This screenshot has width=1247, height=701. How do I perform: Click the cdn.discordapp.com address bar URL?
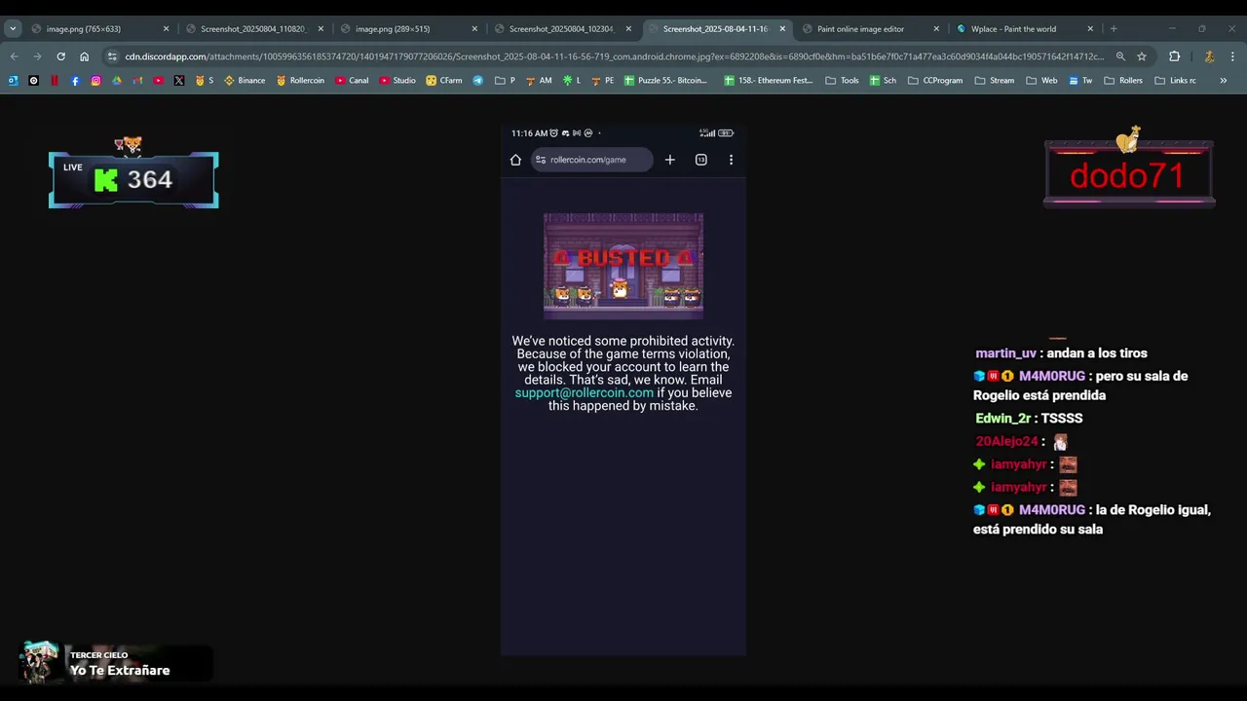[614, 56]
